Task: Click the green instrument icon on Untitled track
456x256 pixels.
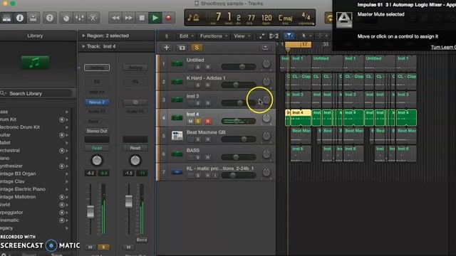Action: coord(177,63)
